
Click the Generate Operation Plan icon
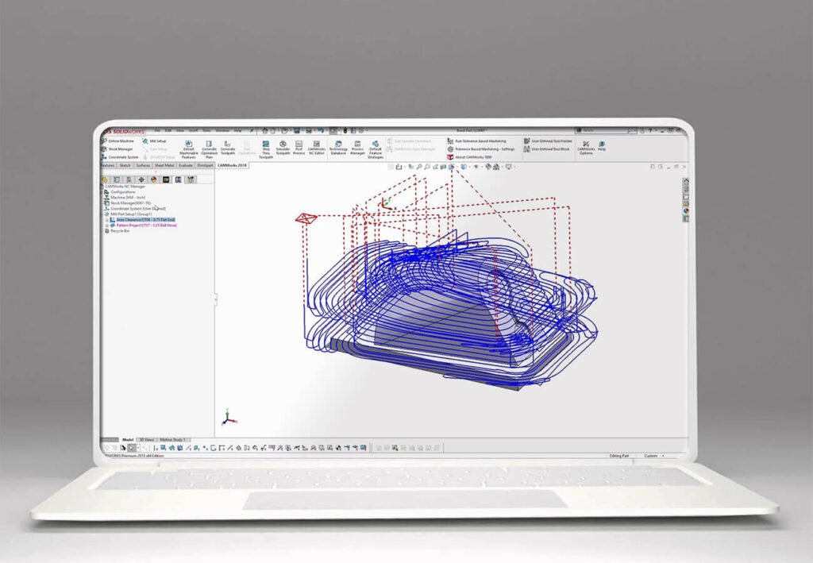(x=208, y=145)
